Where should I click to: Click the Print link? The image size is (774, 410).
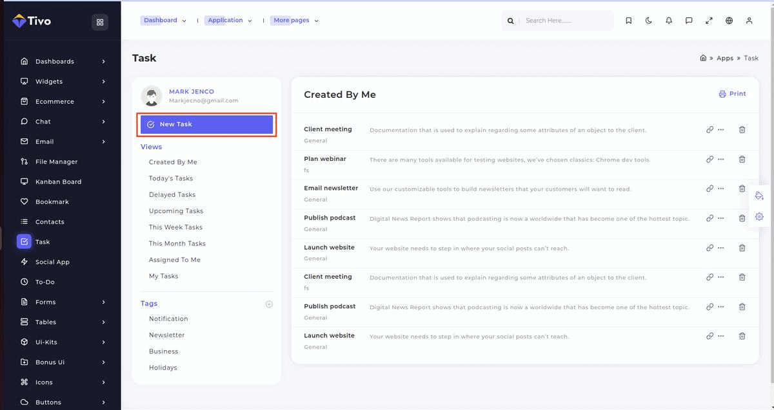(732, 94)
